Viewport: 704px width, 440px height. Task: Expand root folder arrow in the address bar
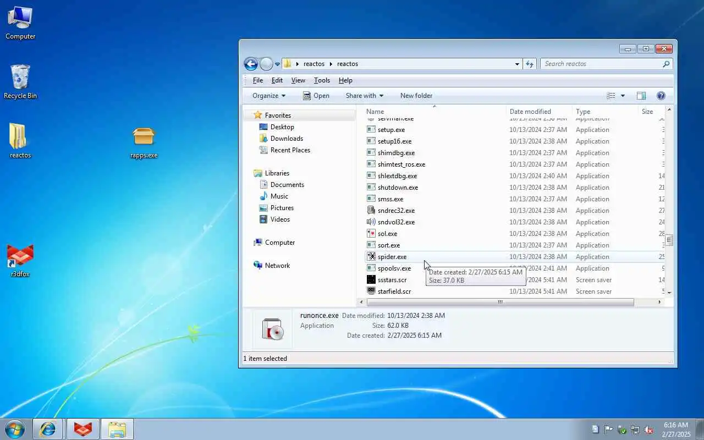coord(298,64)
